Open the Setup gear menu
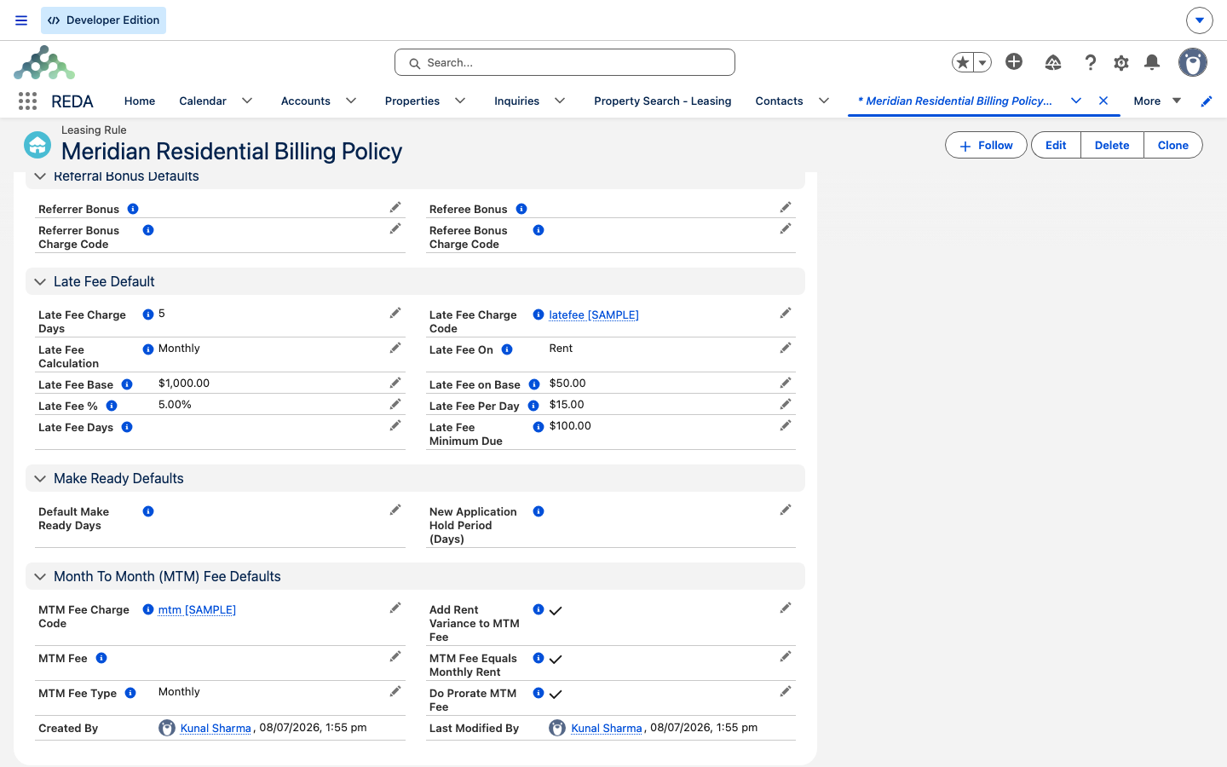The width and height of the screenshot is (1227, 767). (1121, 62)
